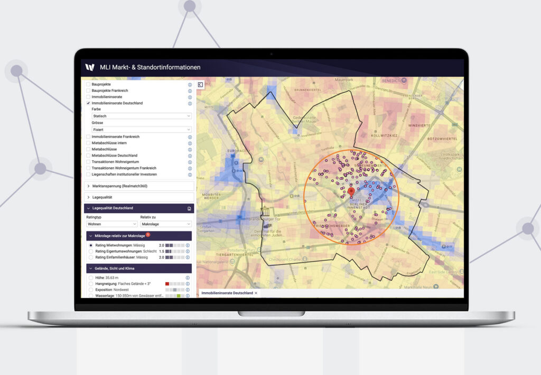Open info for Bauprojekte layer
This screenshot has height=375, width=541.
tap(190, 84)
